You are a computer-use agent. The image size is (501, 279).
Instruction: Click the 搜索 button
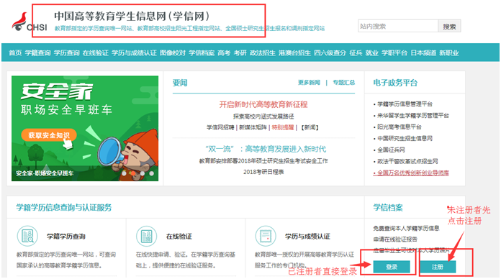point(449,26)
